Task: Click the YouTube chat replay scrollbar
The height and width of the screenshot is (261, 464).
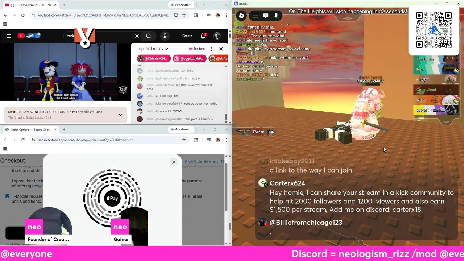Action: click(x=226, y=117)
